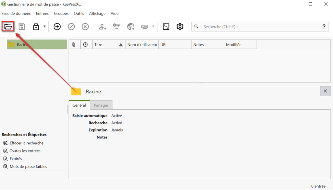Click the edit entry pencil icon
Image resolution: width=333 pixels, height=190 pixels.
pyautogui.click(x=71, y=27)
